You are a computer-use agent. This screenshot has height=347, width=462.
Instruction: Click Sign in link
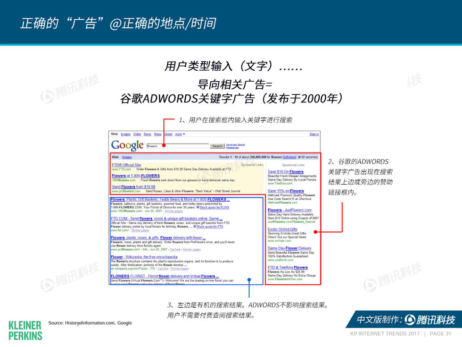tap(314, 134)
